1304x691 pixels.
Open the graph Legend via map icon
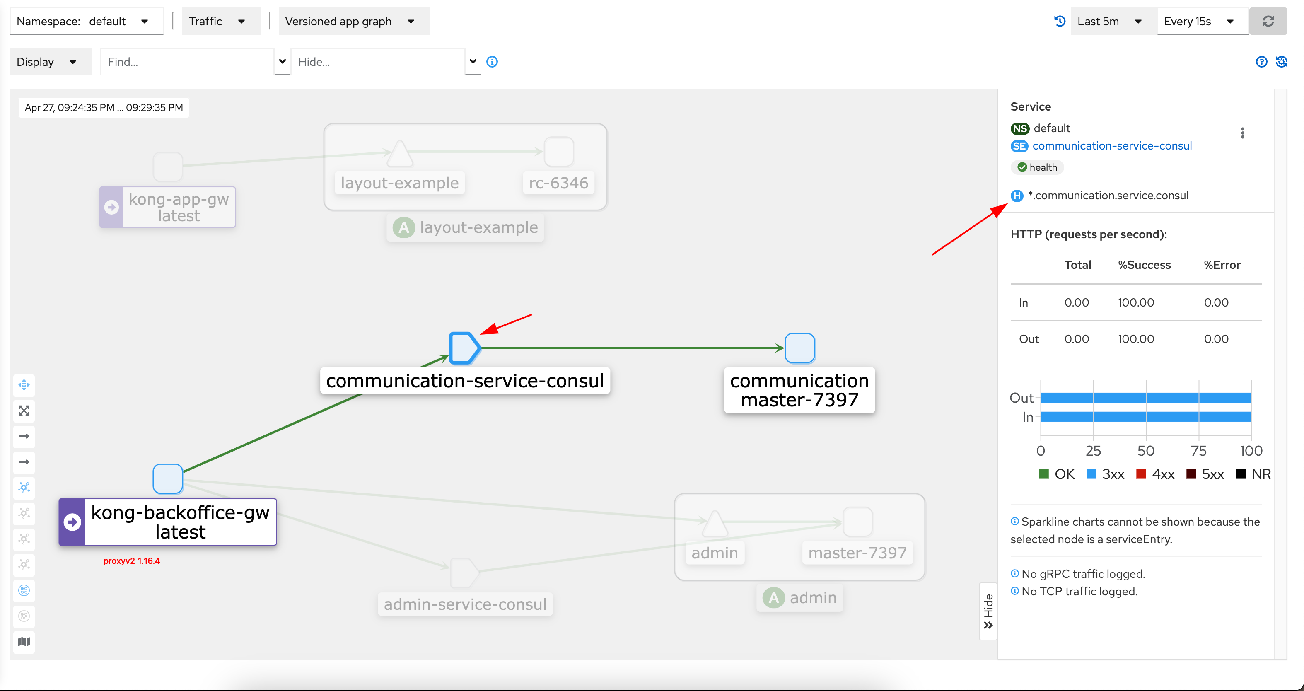click(x=24, y=642)
